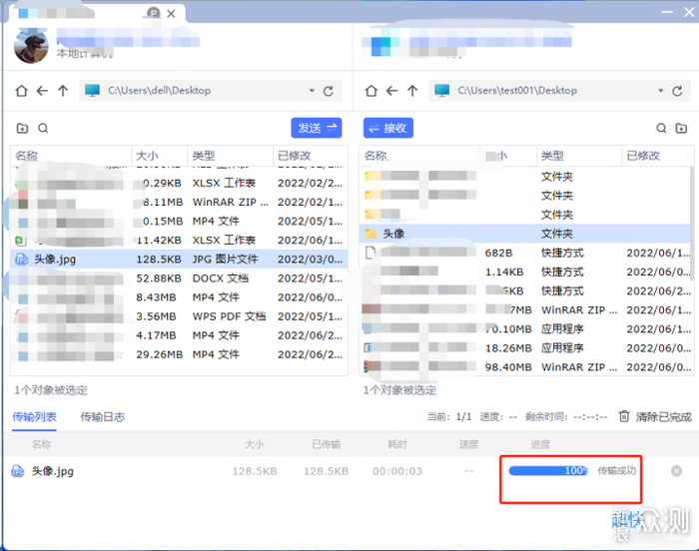Navigate back in local file panel
699x551 pixels.
[42, 91]
